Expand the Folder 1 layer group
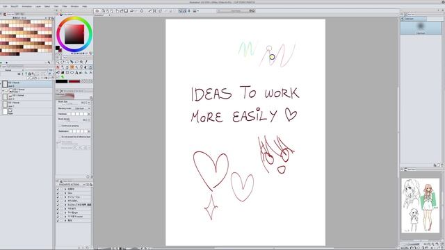Screen dimensions: 445x250 [x=3, y=91]
